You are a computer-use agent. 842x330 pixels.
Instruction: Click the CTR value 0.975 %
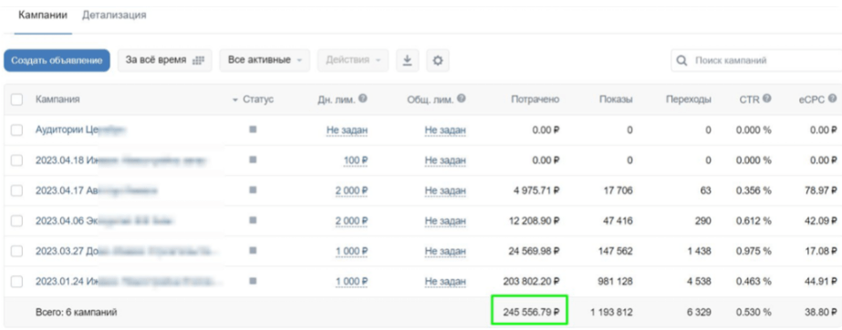754,251
